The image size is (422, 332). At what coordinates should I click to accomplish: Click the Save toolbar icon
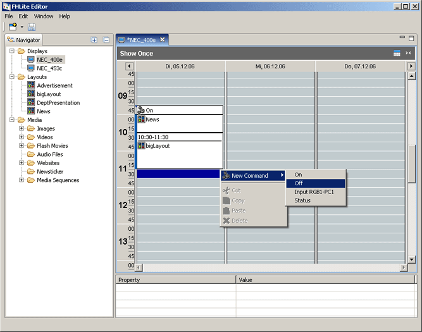31,27
